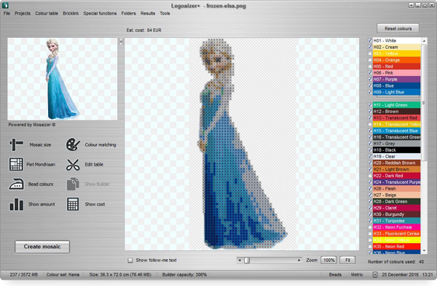Click the Show Builder pages icon

click(x=73, y=184)
